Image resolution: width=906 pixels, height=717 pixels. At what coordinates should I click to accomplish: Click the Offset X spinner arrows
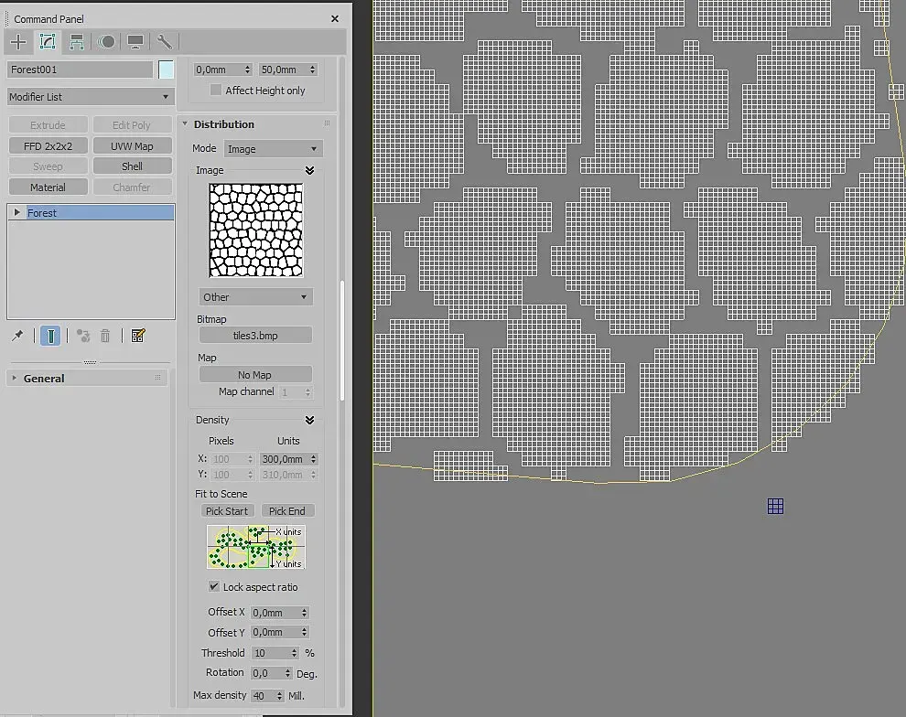click(305, 613)
